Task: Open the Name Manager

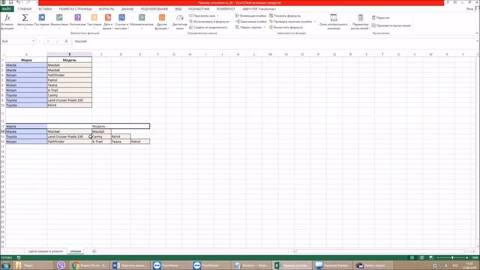Action: point(180,22)
